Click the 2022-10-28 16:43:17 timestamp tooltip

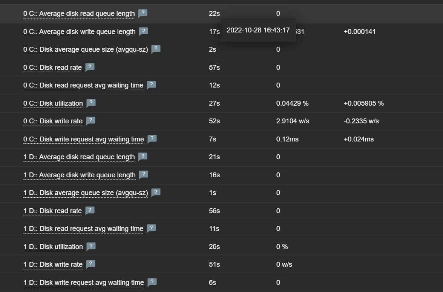tap(258, 30)
